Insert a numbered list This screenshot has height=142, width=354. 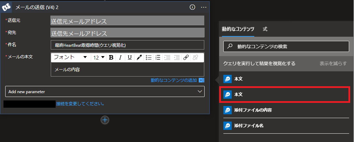(158, 57)
